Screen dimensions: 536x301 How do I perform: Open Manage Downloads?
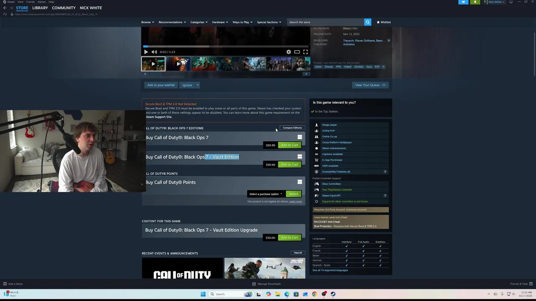tap(266, 284)
